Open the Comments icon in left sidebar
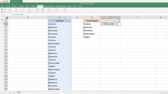168x94 pixels. pos(2,20)
